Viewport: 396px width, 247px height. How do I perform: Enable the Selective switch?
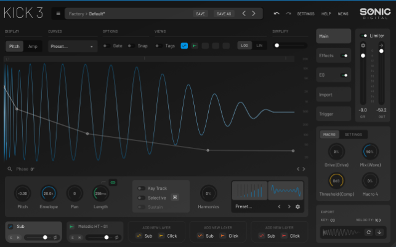pyautogui.click(x=141, y=198)
